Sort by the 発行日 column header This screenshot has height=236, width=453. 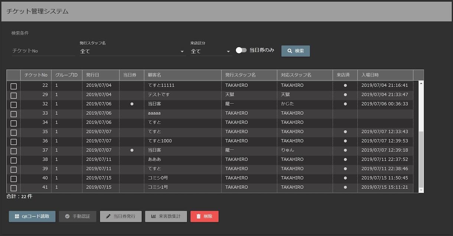tap(101, 75)
